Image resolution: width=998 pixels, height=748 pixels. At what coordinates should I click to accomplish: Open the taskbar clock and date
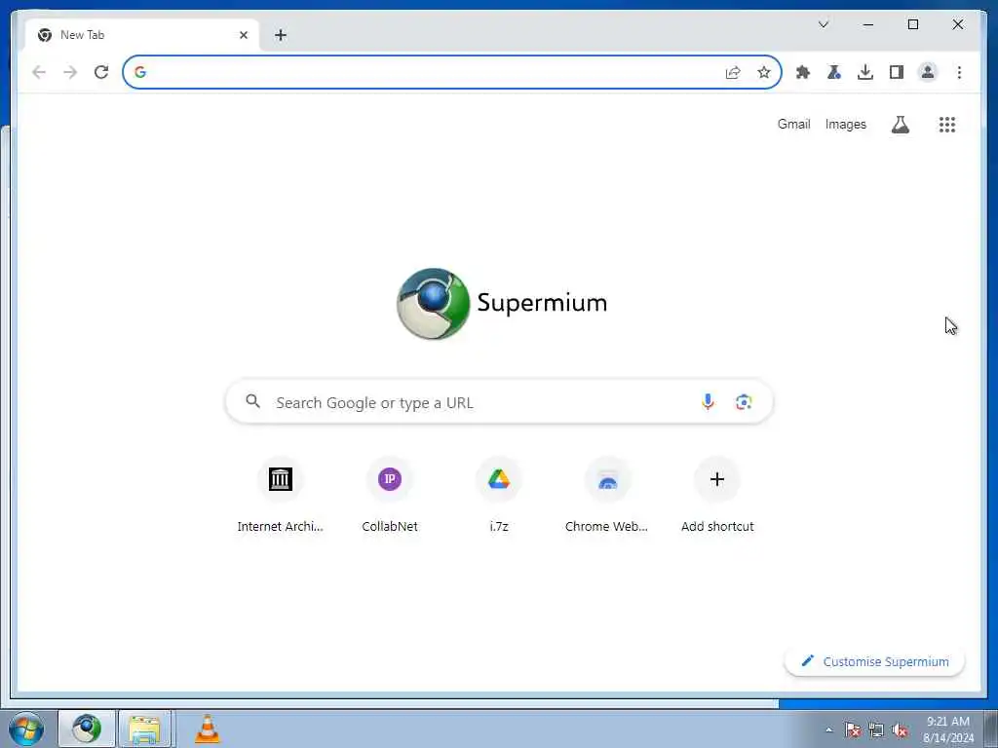[x=947, y=729]
